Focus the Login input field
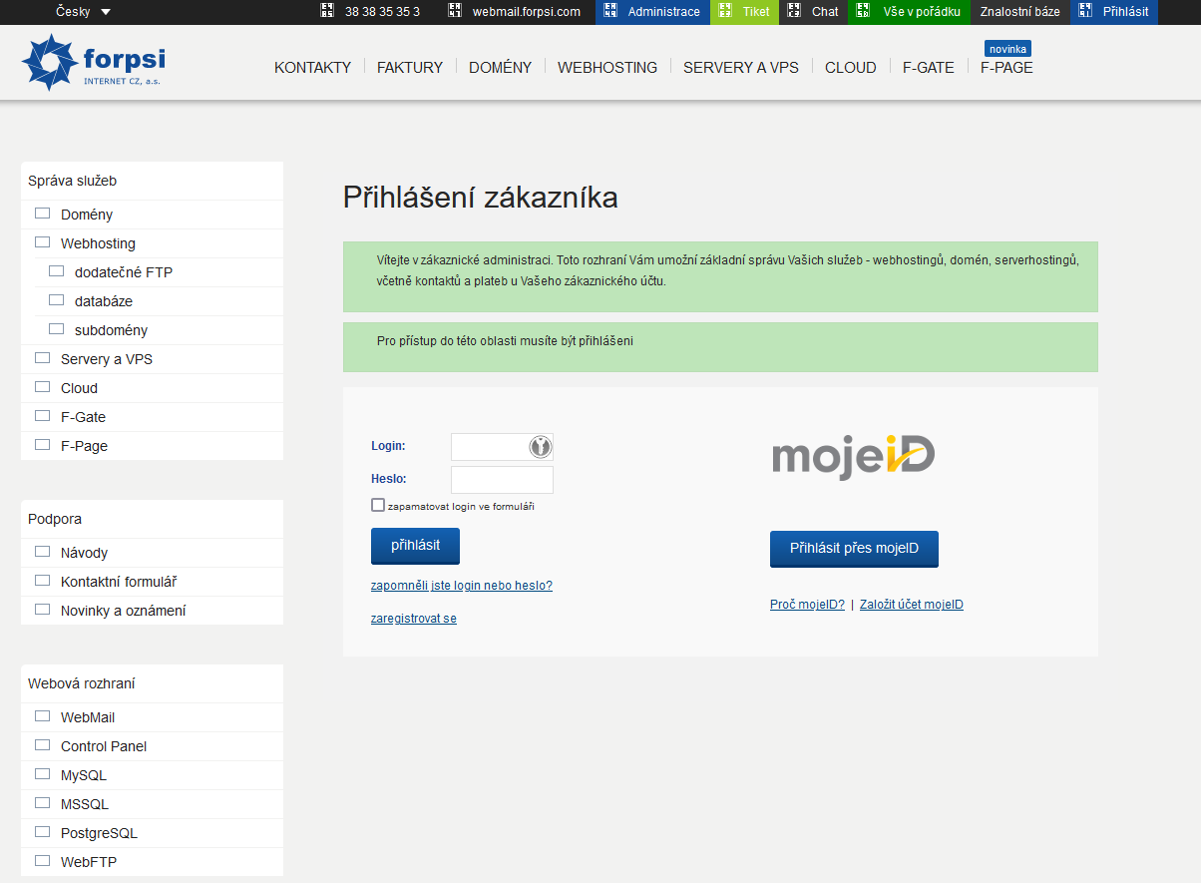 click(502, 447)
